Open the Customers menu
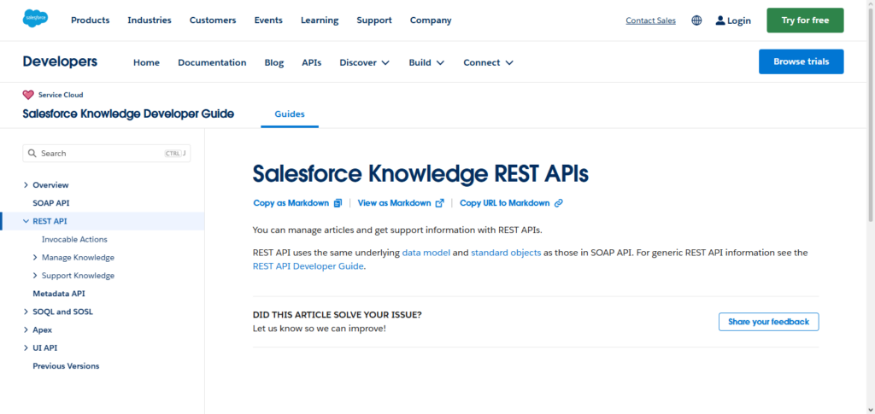875x414 pixels. pos(213,20)
